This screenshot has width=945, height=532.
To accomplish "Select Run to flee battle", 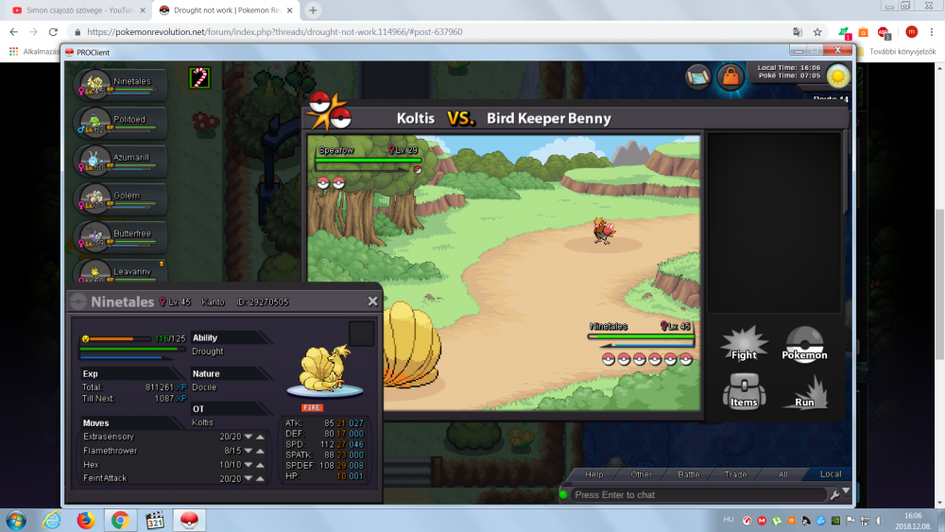I will [804, 391].
